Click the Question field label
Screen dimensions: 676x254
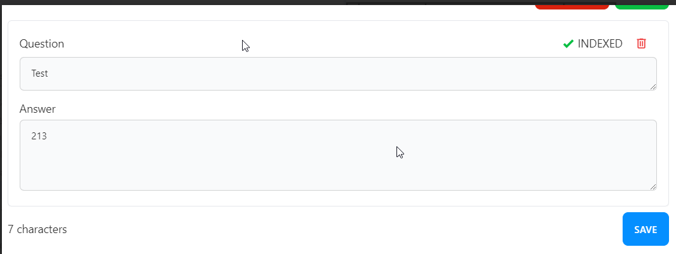click(x=42, y=44)
